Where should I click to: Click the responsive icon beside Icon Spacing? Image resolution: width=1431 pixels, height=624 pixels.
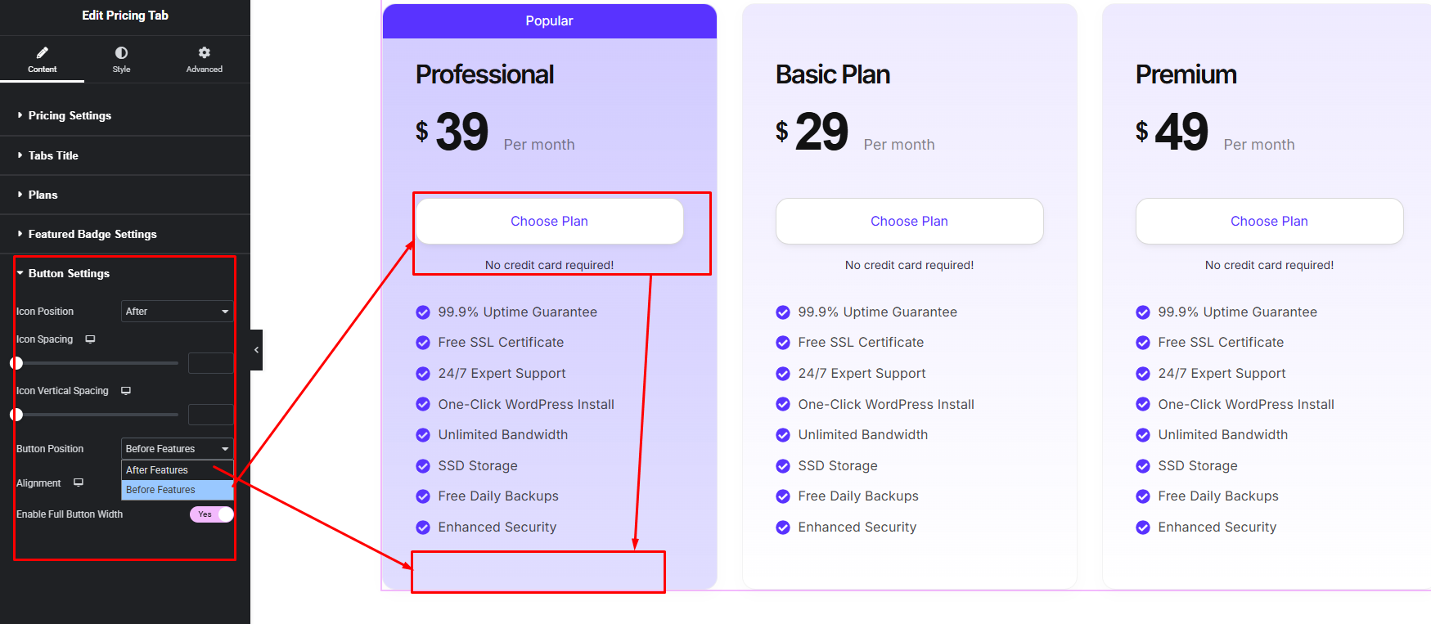tap(91, 339)
